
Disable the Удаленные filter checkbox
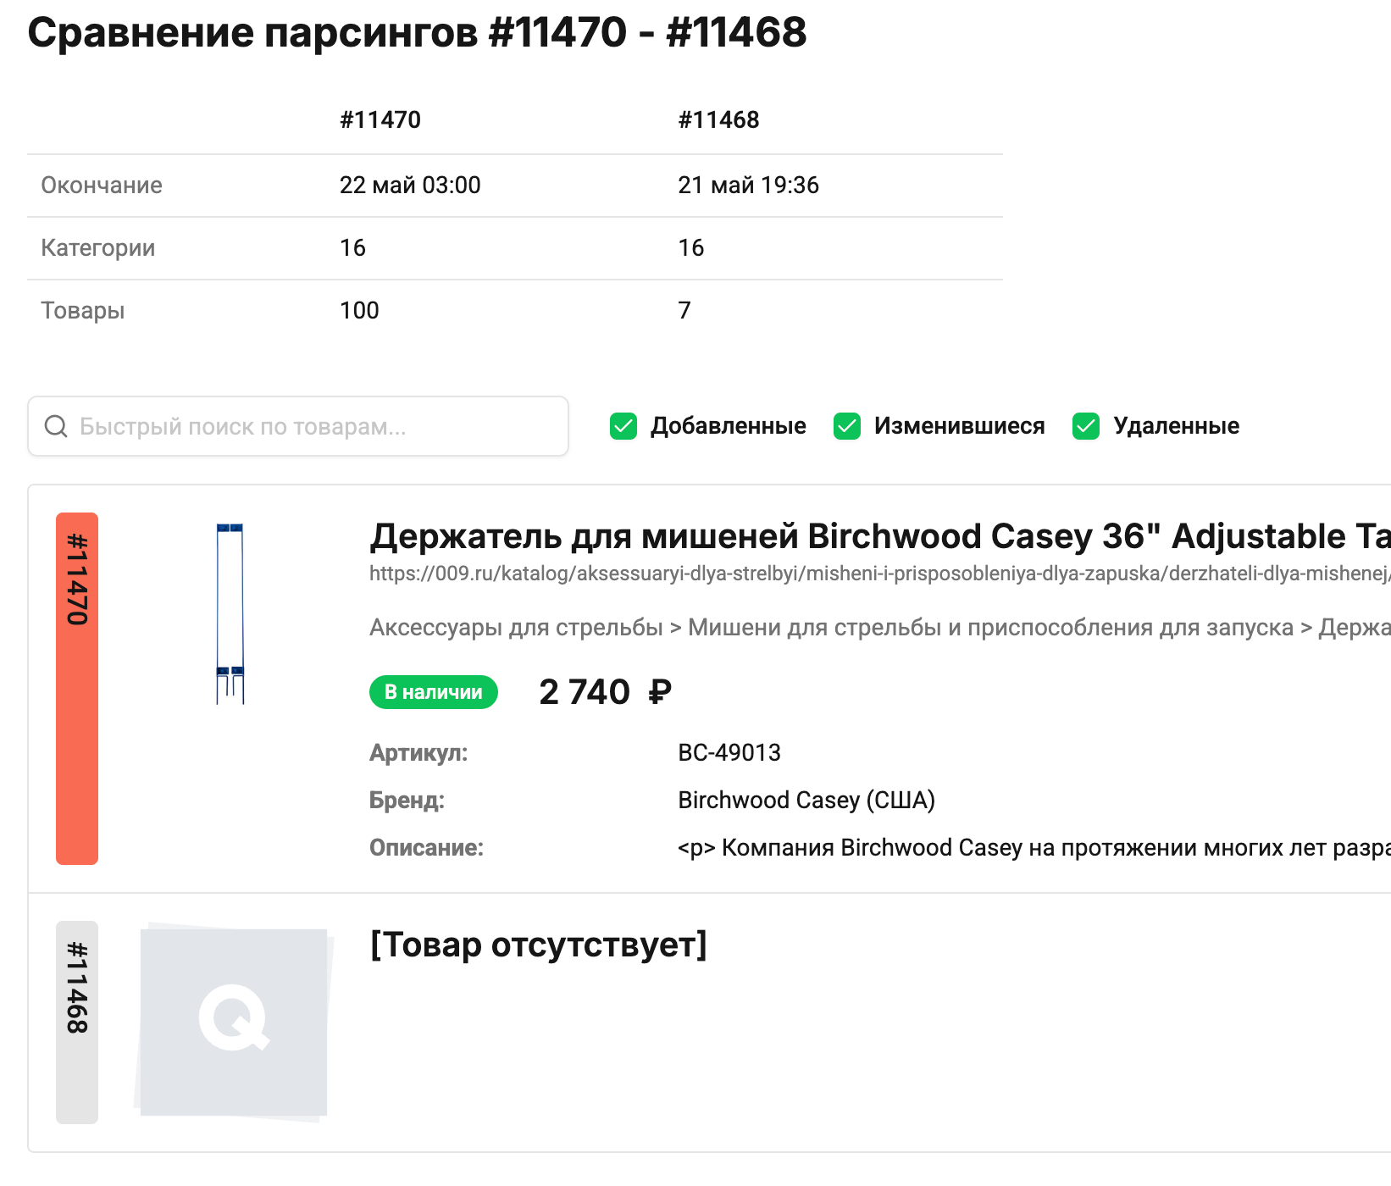(x=1086, y=426)
